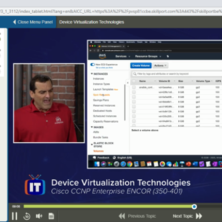Close the Chrome tab in the video

pyautogui.click(x=123, y=46)
